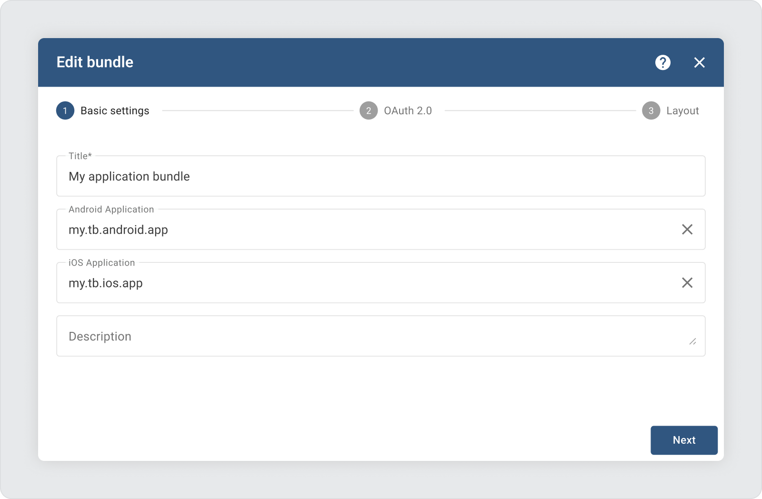This screenshot has width=762, height=499.
Task: Click Next button
Action: click(x=684, y=440)
